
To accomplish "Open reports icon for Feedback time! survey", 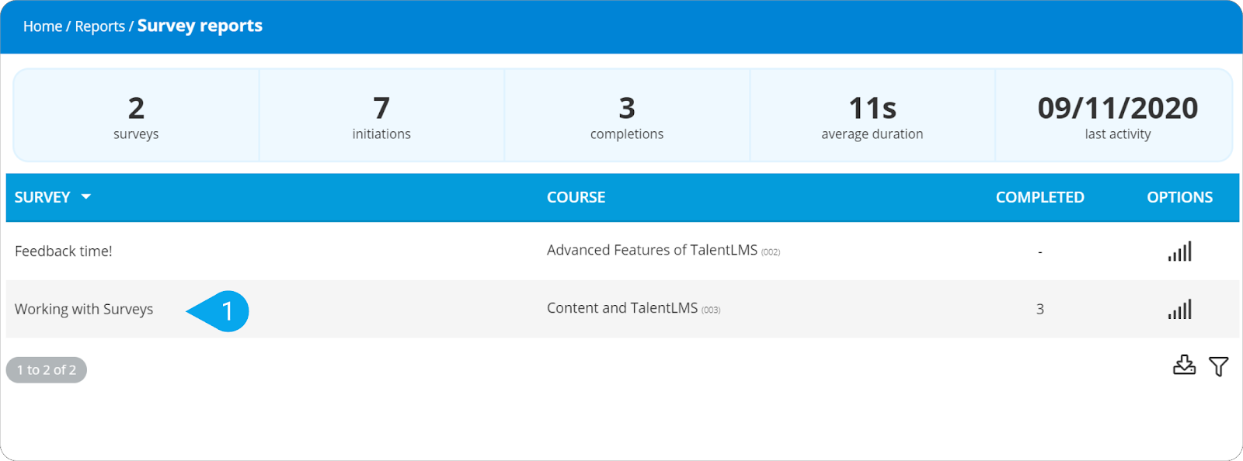I will (x=1179, y=251).
